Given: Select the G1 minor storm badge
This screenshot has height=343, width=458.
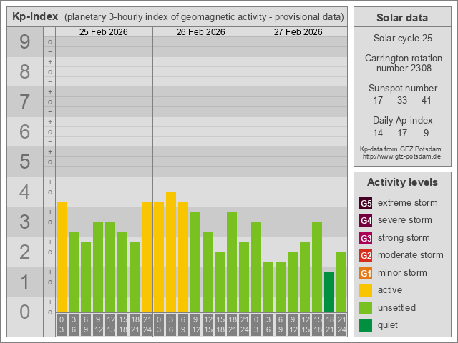Looking at the screenshot, I should [x=366, y=273].
